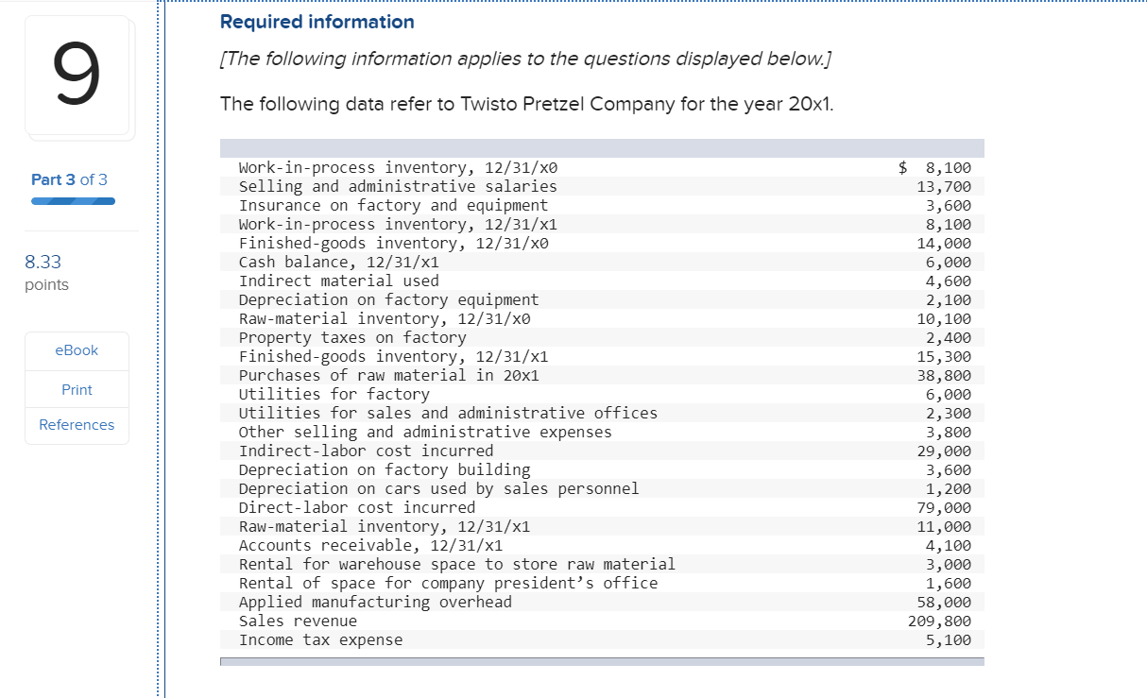This screenshot has width=1147, height=698.
Task: Select the 10,100 raw-material inventory amount
Action: tap(944, 318)
